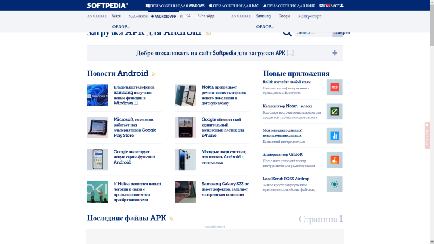Click the LocalSend FOSS Airdrop icon
Image resolution: width=434 pixels, height=244 pixels.
(334, 184)
